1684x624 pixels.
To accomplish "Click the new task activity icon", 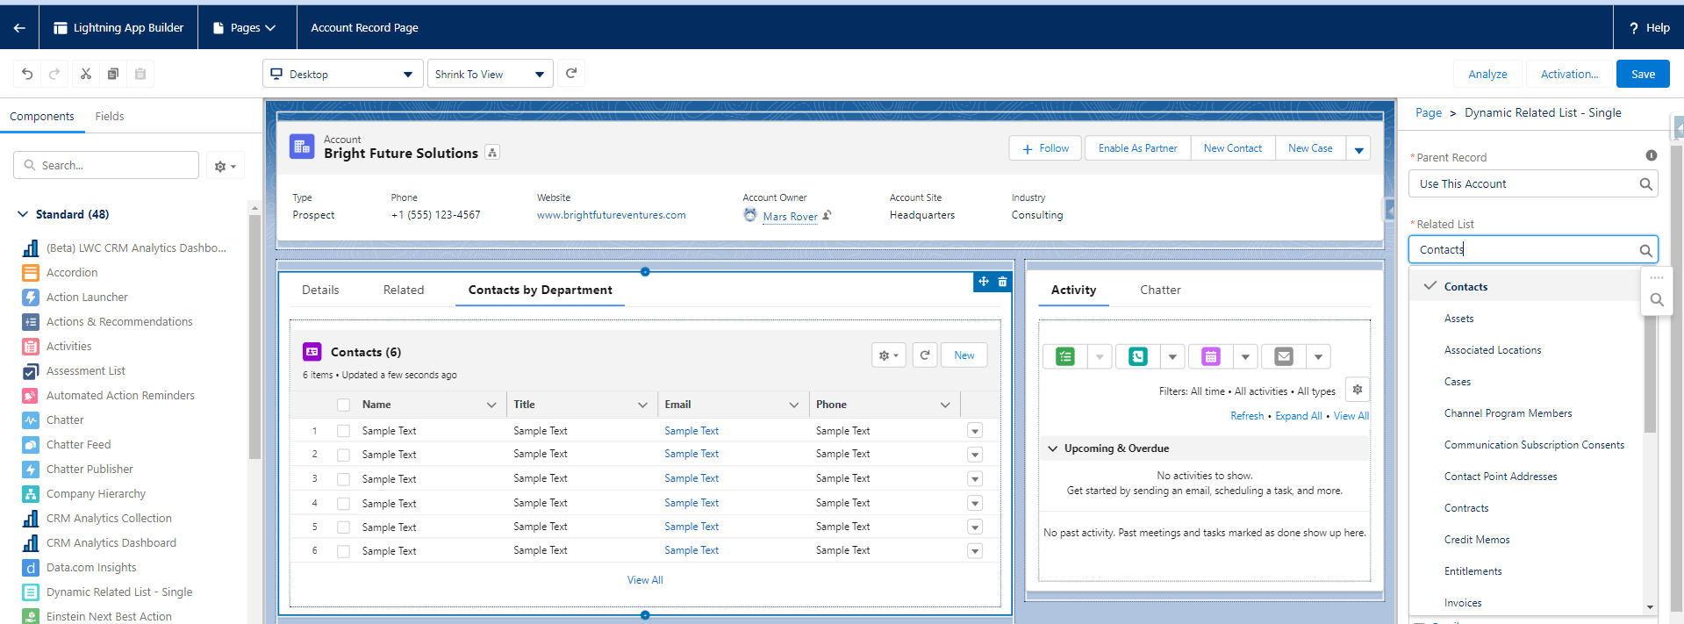I will 1065,356.
